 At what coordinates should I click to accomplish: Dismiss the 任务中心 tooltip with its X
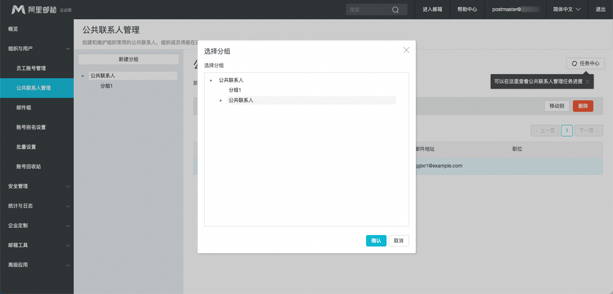click(x=587, y=81)
